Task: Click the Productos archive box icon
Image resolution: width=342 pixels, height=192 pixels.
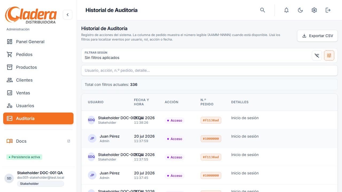Action: coord(10,67)
